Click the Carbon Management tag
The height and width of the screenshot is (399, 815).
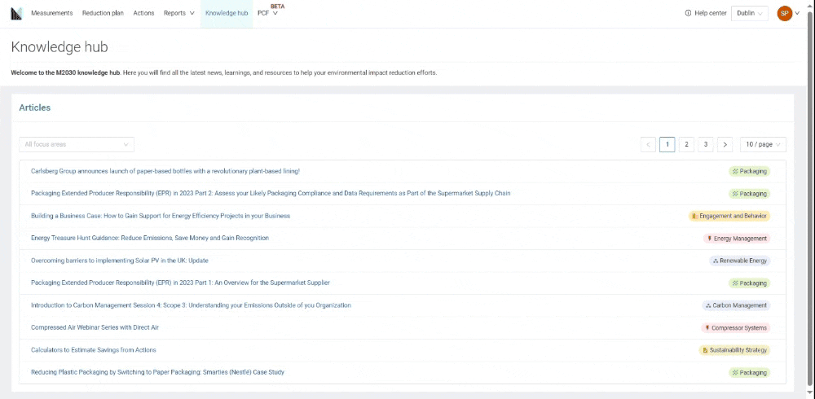(x=736, y=305)
